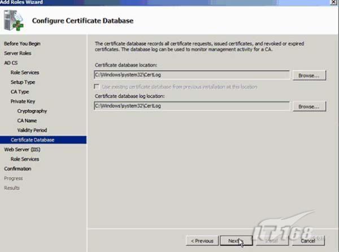Click the Certificate database location field
Image resolution: width=339 pixels, height=252 pixels.
(192, 75)
